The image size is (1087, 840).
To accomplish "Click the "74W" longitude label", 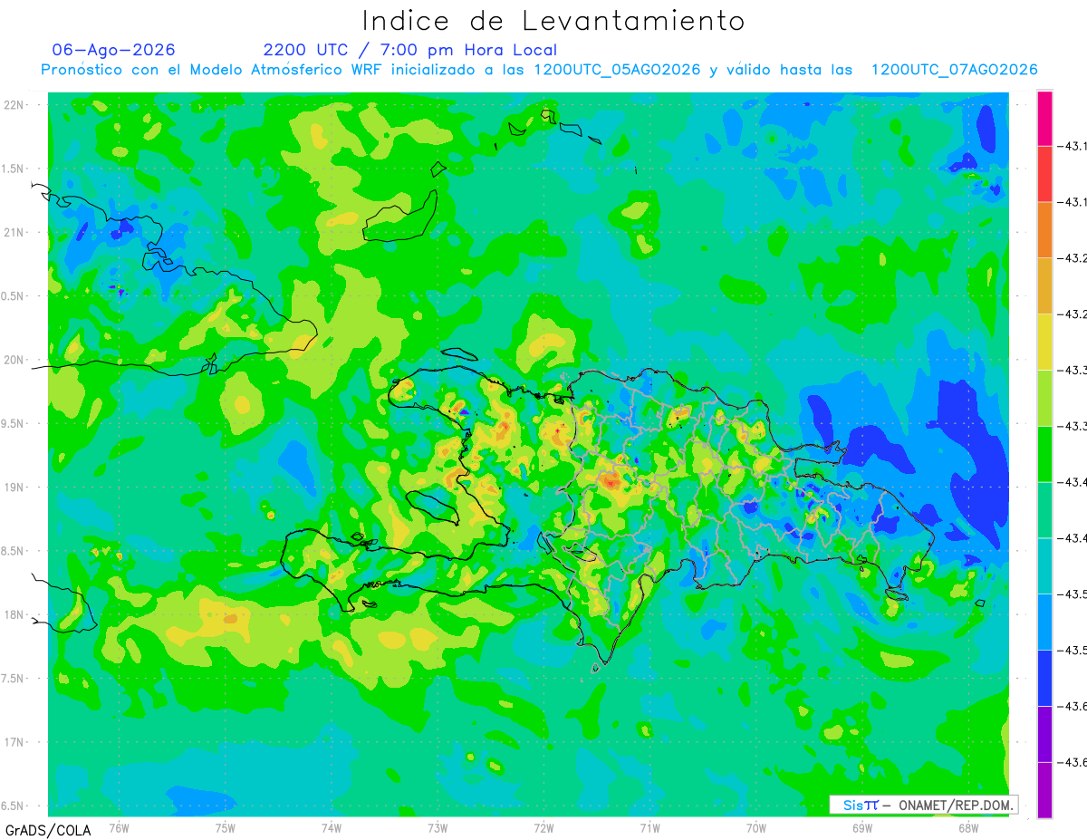I will (x=332, y=827).
